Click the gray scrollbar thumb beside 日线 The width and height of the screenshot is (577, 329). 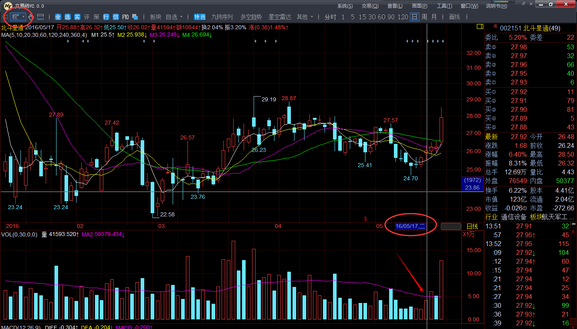point(451,226)
